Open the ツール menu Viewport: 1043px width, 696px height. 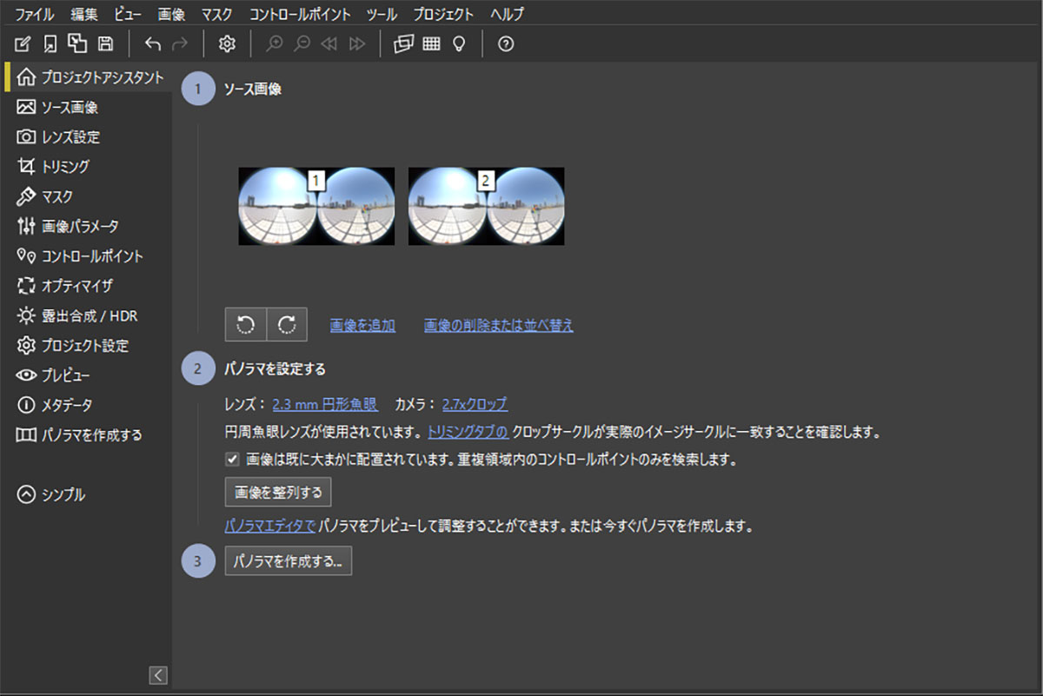pos(382,14)
